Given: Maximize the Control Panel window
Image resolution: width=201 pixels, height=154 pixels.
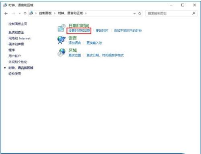Looking at the screenshot, I should tap(183, 5).
